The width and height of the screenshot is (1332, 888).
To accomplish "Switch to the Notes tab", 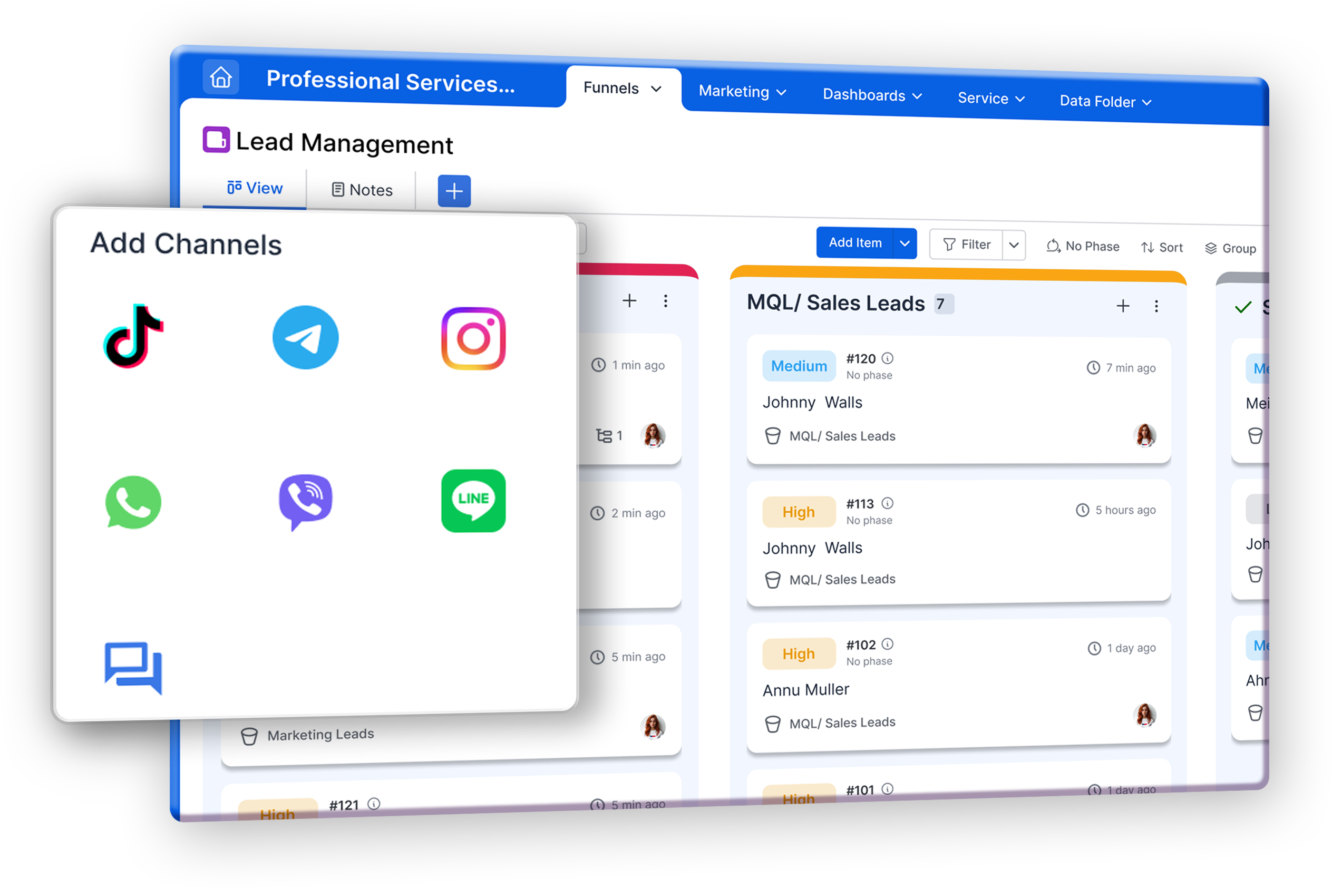I will [364, 190].
